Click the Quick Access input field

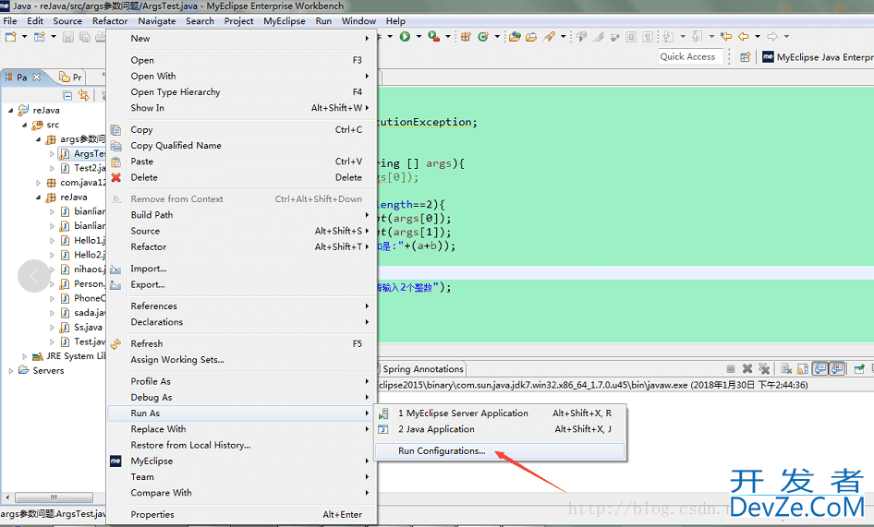(690, 56)
